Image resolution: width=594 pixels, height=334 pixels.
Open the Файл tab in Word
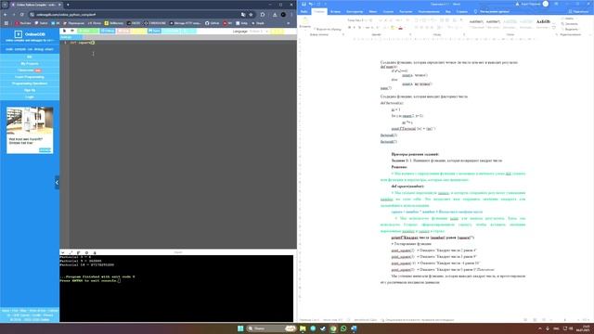point(303,12)
